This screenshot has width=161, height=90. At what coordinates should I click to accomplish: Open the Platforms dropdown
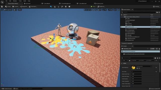pos(101,6)
